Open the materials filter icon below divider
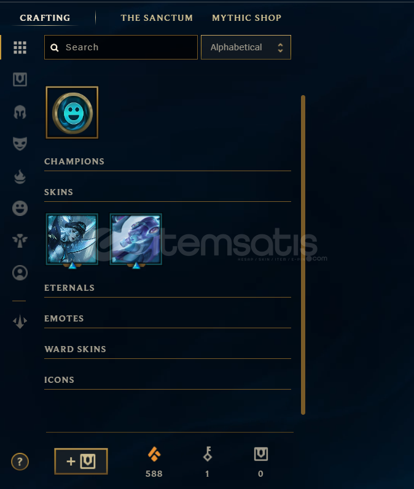This screenshot has width=414, height=489. coord(20,322)
